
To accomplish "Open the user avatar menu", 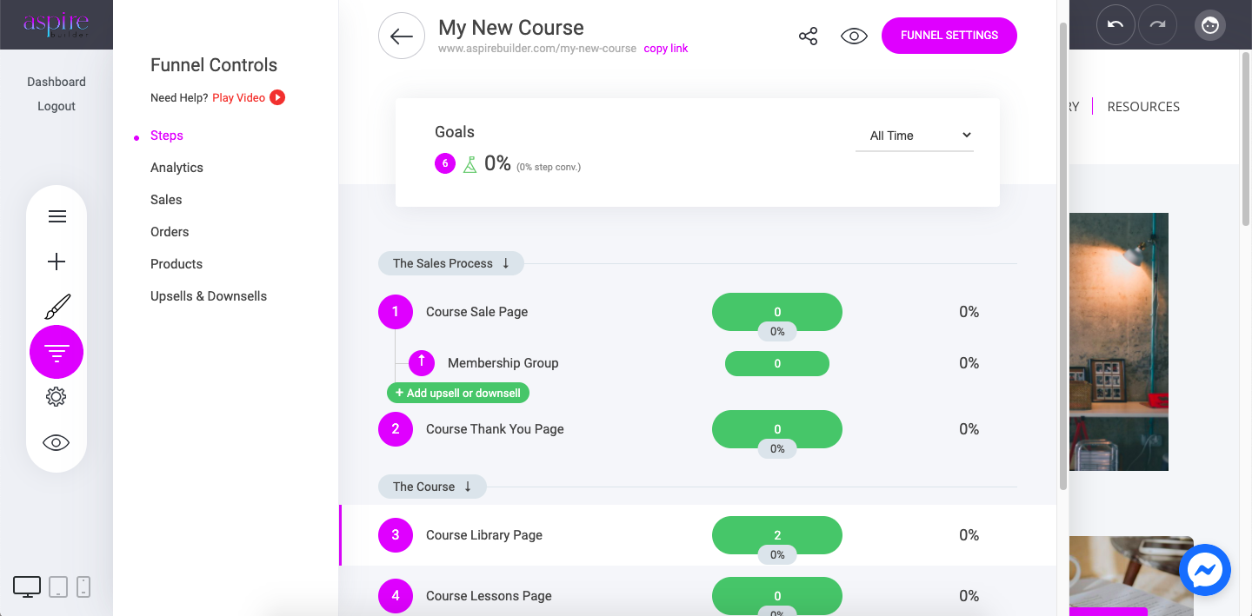I will (1209, 25).
